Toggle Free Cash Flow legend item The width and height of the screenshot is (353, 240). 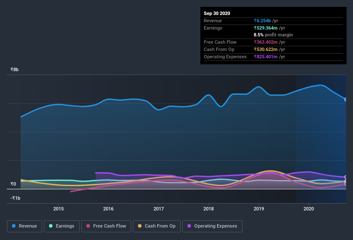tap(106, 226)
